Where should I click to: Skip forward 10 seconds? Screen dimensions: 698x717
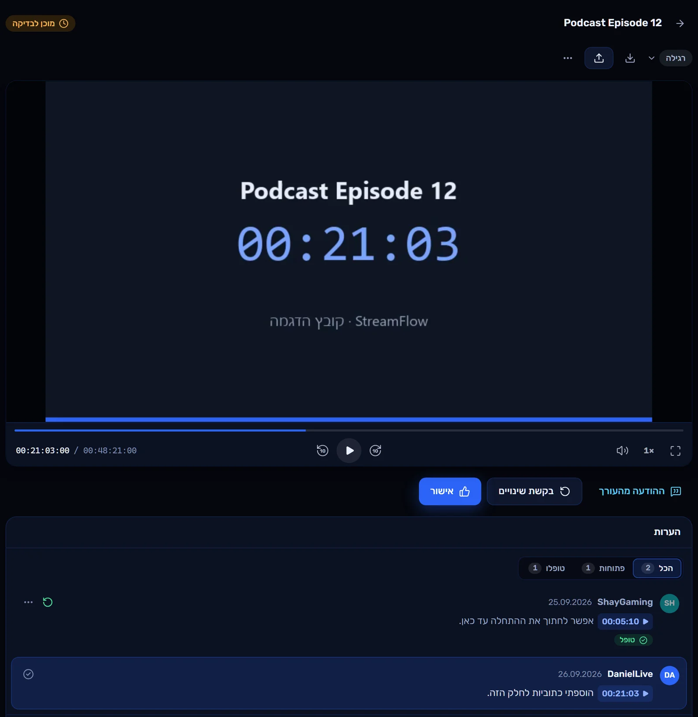tap(375, 451)
